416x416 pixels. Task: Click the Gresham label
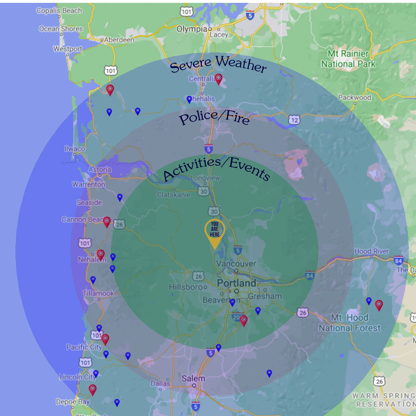(x=265, y=296)
